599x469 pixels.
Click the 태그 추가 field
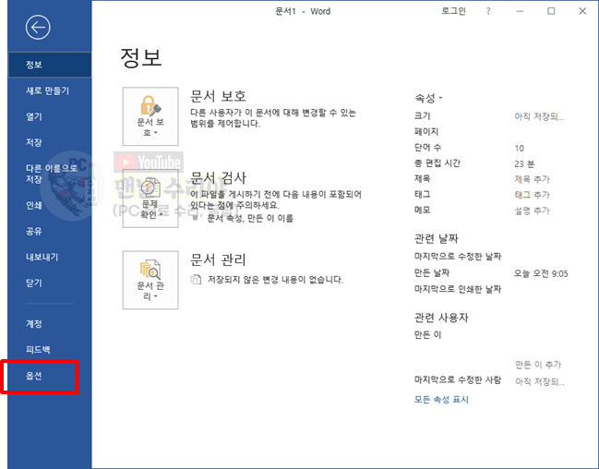[532, 195]
